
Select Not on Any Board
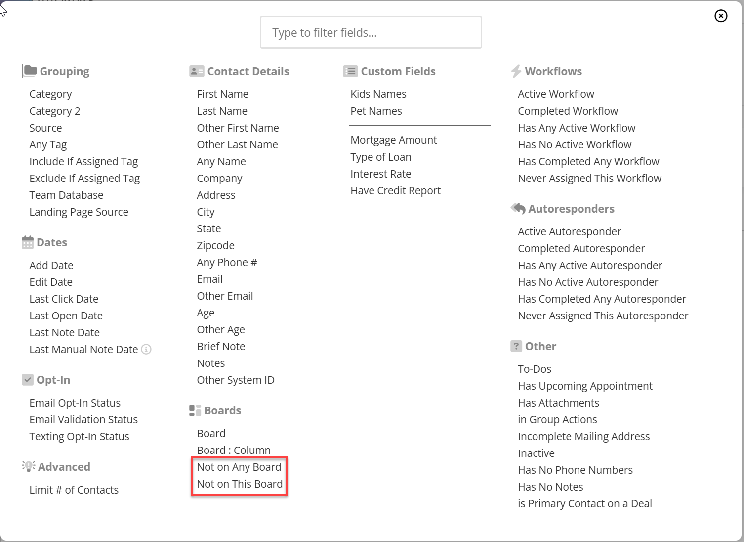coord(239,467)
